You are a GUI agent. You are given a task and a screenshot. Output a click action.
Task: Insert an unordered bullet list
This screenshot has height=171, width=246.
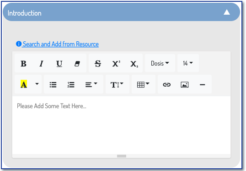click(53, 85)
